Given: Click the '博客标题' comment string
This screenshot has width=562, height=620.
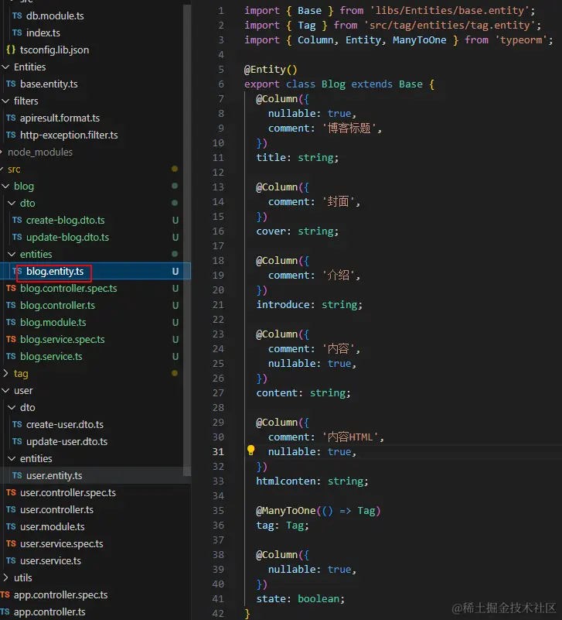Looking at the screenshot, I should pos(349,128).
